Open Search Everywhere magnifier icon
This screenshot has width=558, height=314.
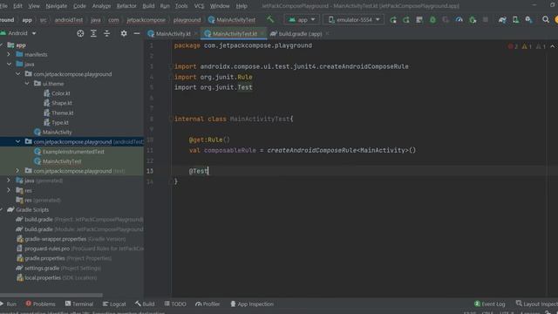coord(545,20)
